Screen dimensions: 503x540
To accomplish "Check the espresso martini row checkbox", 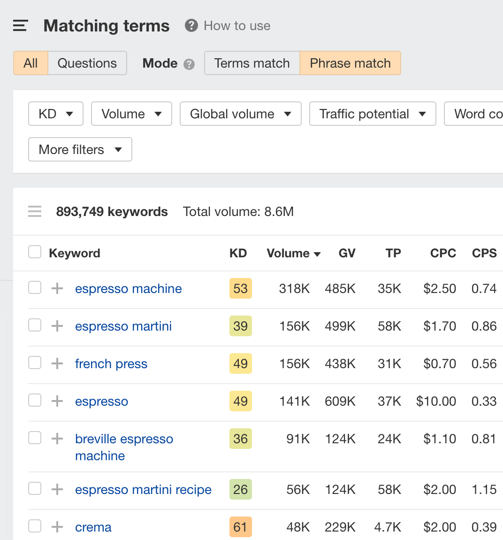I will (35, 325).
